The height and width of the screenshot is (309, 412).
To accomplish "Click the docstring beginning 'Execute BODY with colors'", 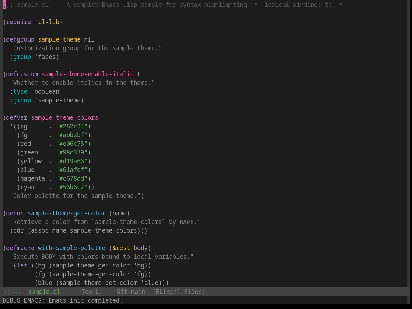I will tap(102, 257).
